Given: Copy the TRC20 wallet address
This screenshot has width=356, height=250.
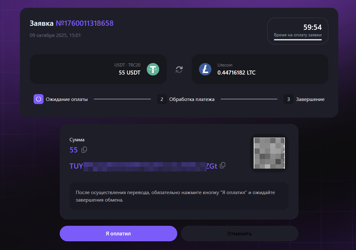Looking at the screenshot, I should click(222, 166).
